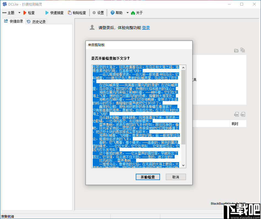261x219 pixels.
Task: Expand the dropdown arrow next to 帮助
Action: 127,13
